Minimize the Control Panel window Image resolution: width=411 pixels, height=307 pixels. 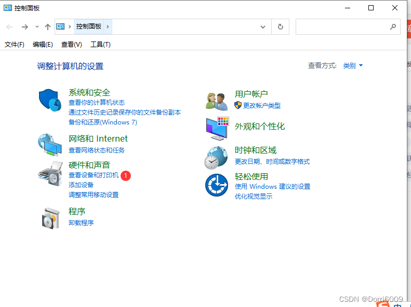pos(348,8)
